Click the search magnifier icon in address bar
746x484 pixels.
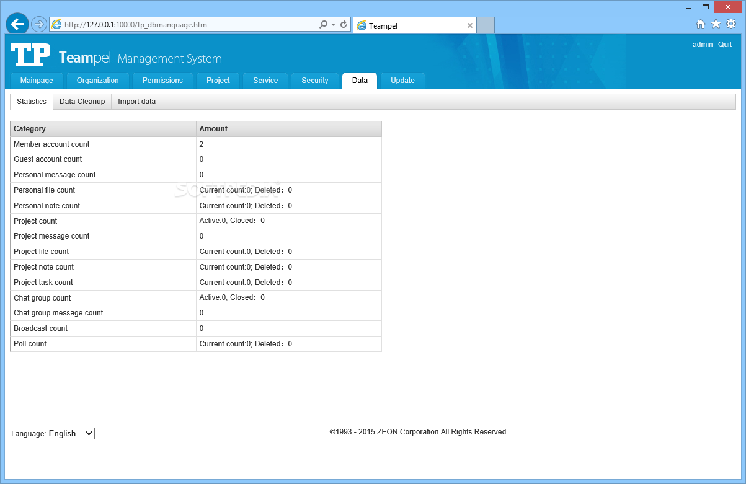323,25
